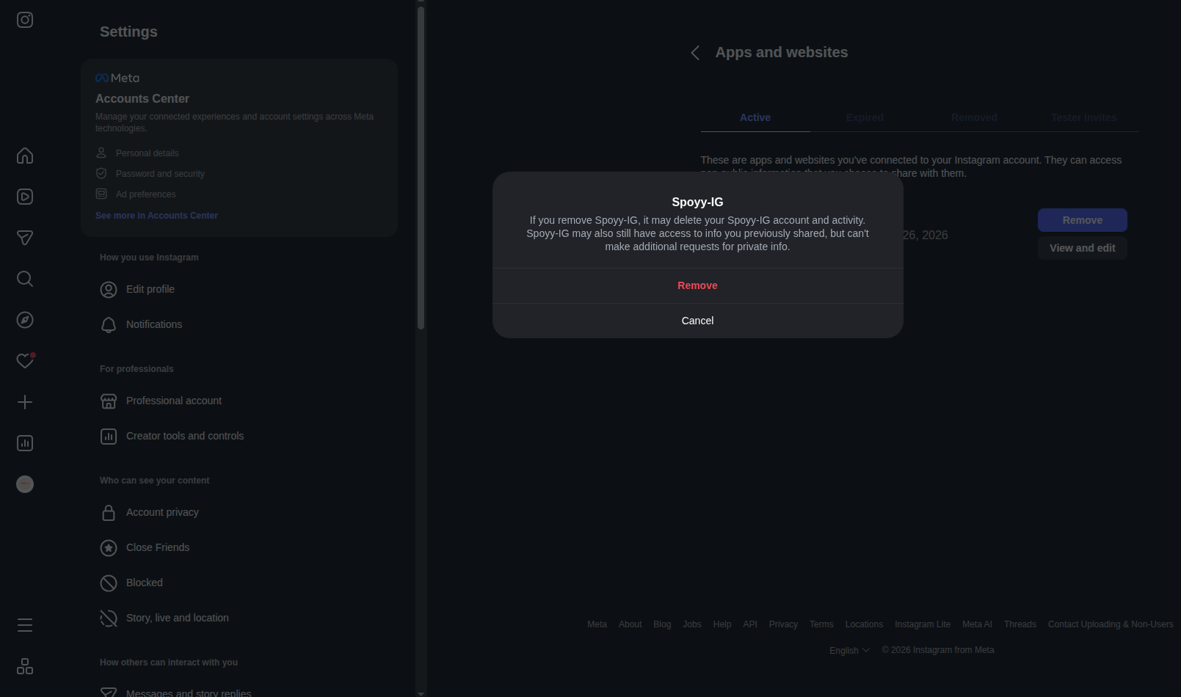Open the English language dropdown
This screenshot has height=697, width=1181.
[x=849, y=651]
